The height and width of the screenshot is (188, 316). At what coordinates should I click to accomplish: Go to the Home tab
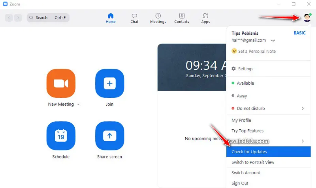click(111, 18)
